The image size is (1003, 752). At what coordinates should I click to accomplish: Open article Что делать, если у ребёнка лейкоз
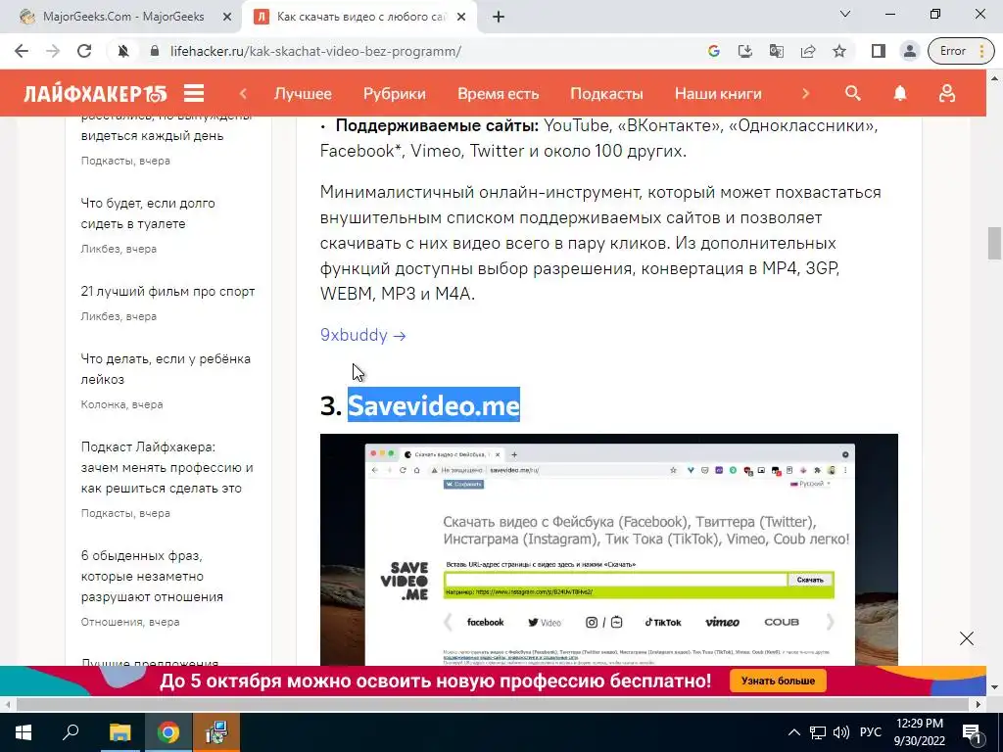pyautogui.click(x=165, y=369)
